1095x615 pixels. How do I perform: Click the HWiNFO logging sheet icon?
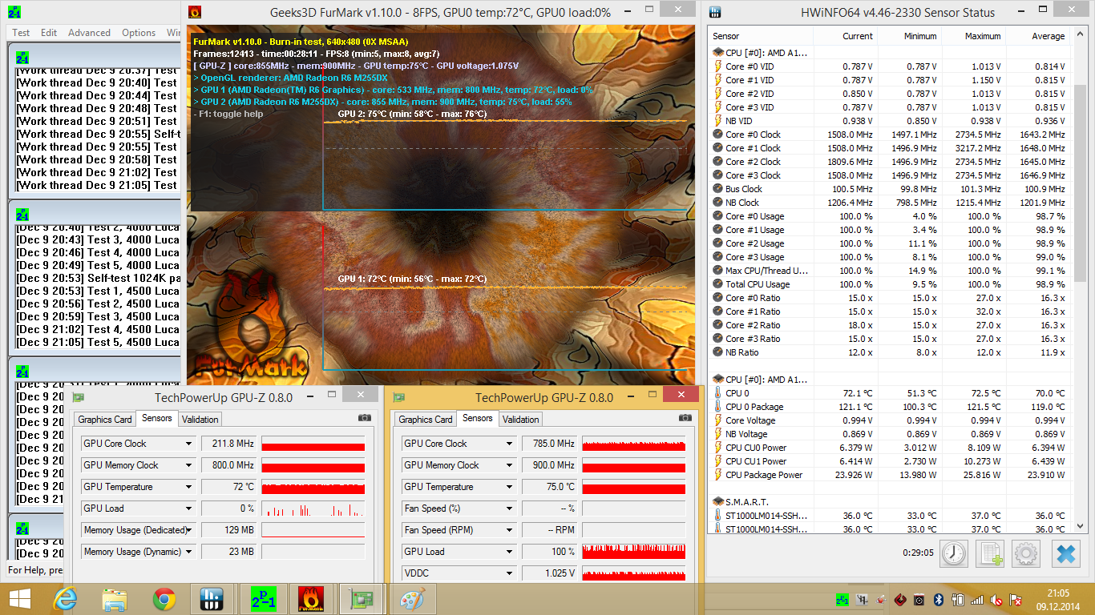point(990,553)
